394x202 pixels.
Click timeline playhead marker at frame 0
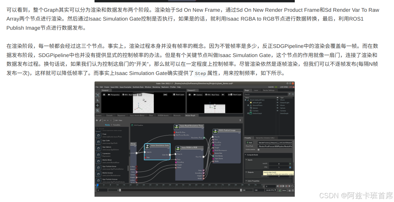point(97,185)
